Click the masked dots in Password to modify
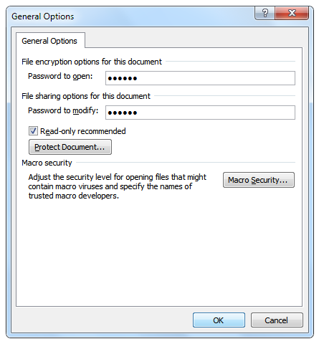Image resolution: width=319 pixels, height=344 pixels. (123, 113)
